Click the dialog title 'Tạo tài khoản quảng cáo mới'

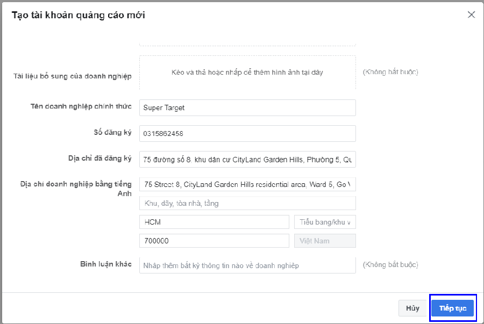point(79,15)
